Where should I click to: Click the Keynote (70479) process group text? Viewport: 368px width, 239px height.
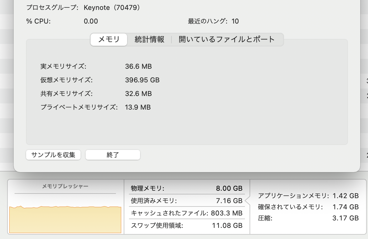coord(112,7)
